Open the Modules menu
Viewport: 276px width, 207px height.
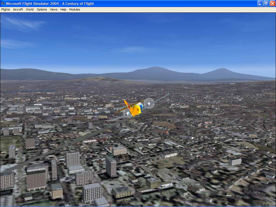click(x=74, y=9)
